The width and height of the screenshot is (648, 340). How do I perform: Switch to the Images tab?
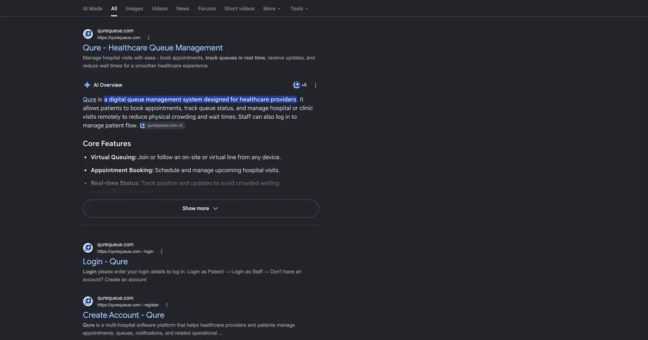(x=134, y=9)
